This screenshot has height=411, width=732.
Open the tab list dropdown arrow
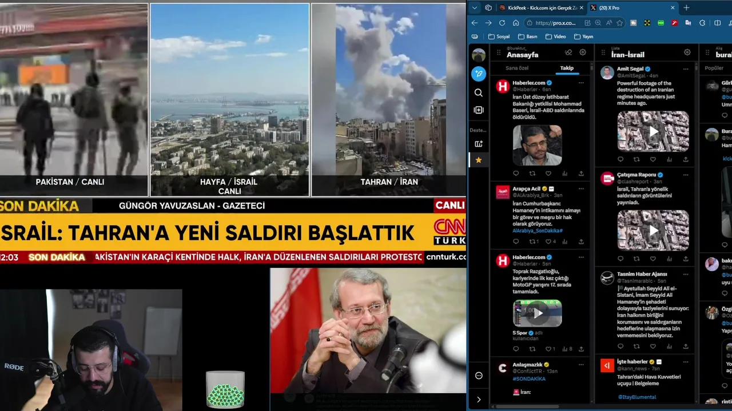pos(475,7)
